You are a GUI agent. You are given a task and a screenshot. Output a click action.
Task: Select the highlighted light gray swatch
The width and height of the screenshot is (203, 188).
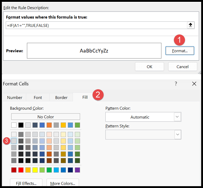click(14, 141)
